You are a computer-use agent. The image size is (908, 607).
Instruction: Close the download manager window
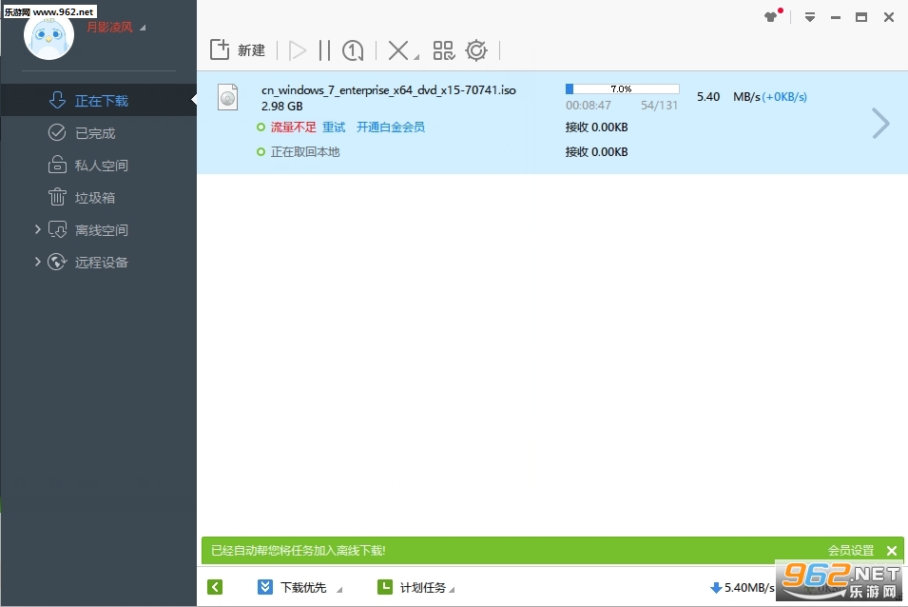889,17
